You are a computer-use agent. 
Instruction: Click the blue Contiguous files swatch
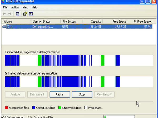(33, 108)
